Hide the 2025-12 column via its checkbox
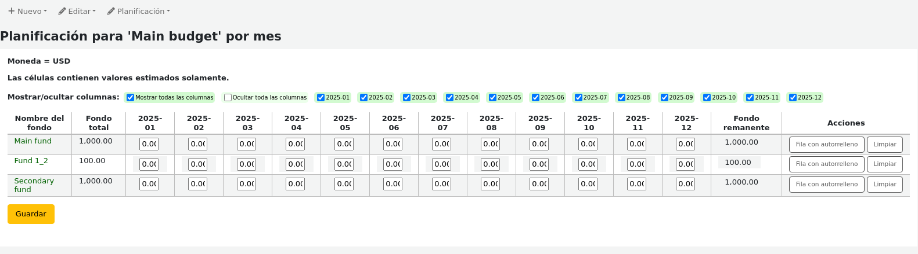The width and height of the screenshot is (918, 254). [x=793, y=98]
